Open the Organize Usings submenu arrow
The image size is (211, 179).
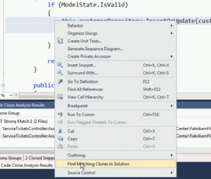(172, 33)
